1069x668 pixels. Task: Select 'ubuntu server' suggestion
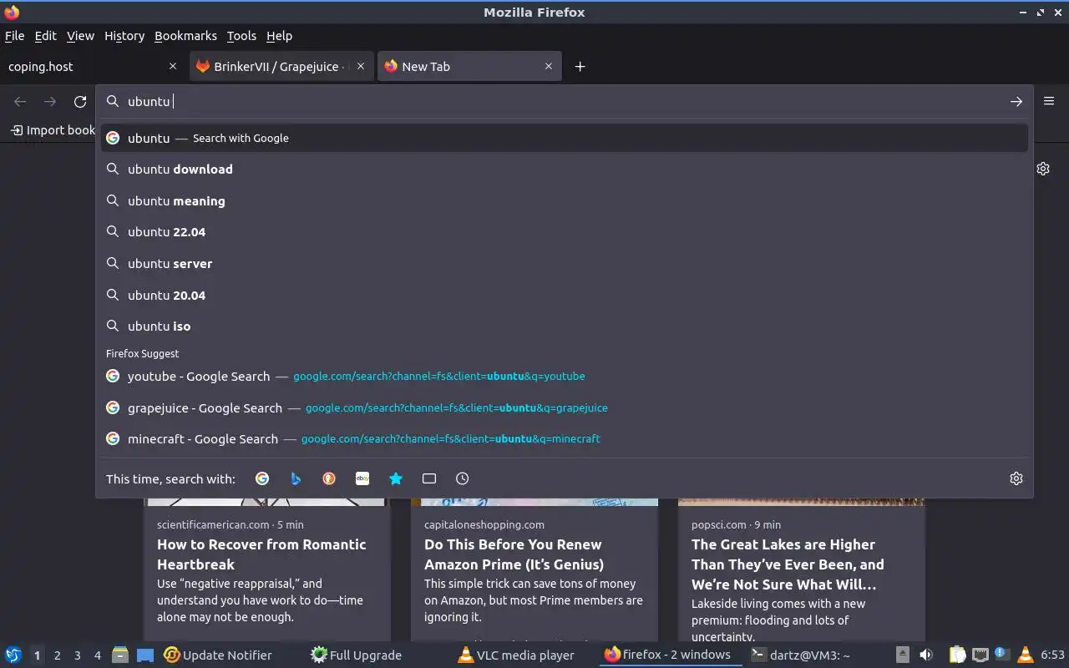565,263
